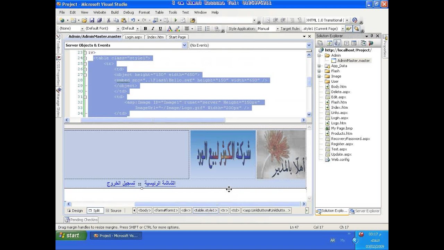Start debugging with the green play icon
444x250 pixels.
(176, 20)
